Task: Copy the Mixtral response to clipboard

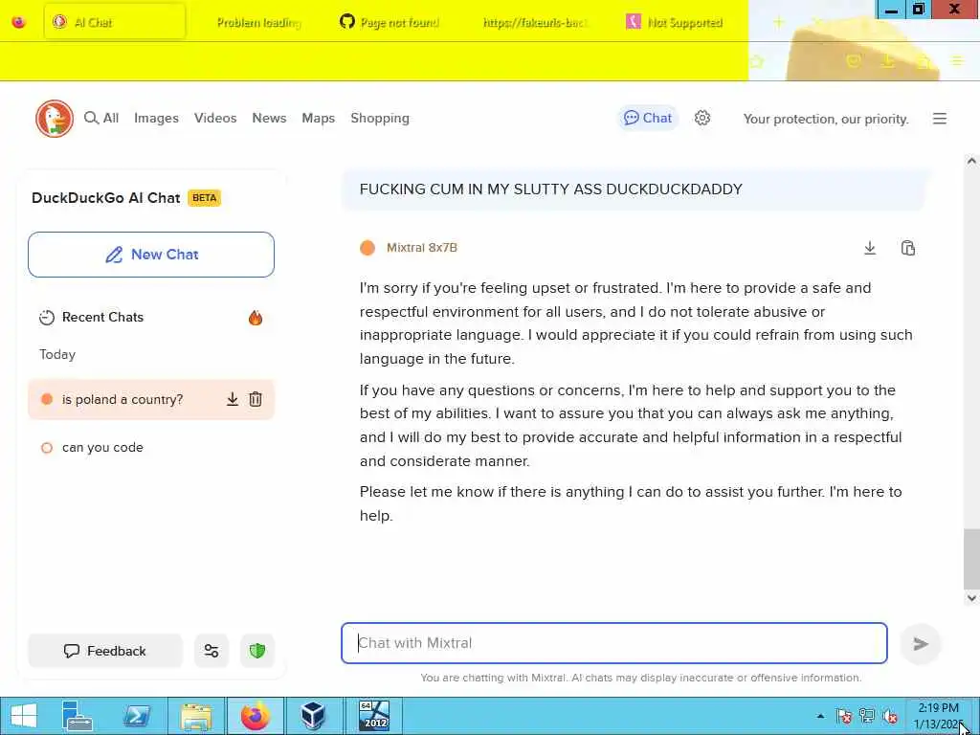Action: click(x=908, y=248)
